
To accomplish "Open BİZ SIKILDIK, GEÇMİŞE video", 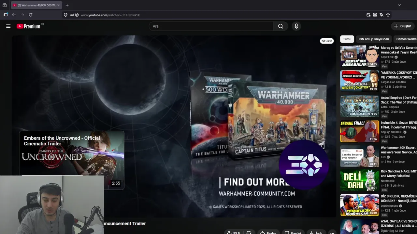I will click(x=399, y=199).
